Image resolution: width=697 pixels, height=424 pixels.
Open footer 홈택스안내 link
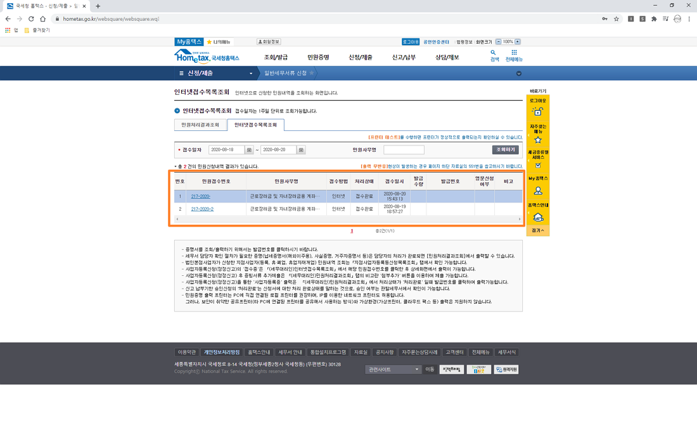pos(259,352)
